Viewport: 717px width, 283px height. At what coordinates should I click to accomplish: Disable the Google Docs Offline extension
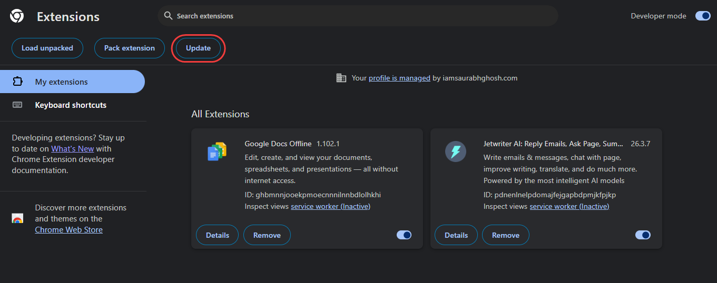click(404, 235)
